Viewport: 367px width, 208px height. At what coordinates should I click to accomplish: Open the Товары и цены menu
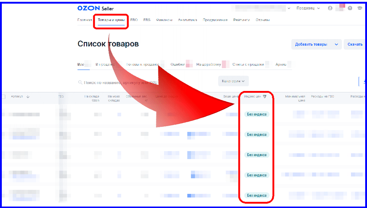click(111, 20)
